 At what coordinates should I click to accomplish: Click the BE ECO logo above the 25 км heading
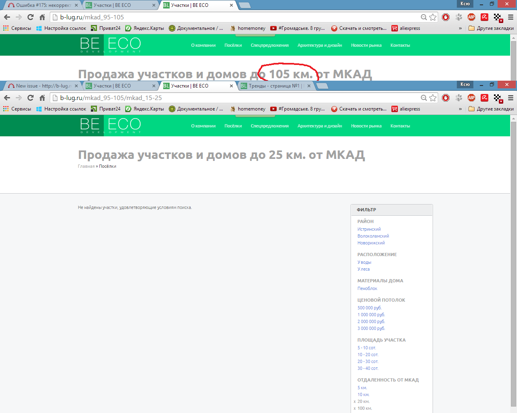coord(110,125)
